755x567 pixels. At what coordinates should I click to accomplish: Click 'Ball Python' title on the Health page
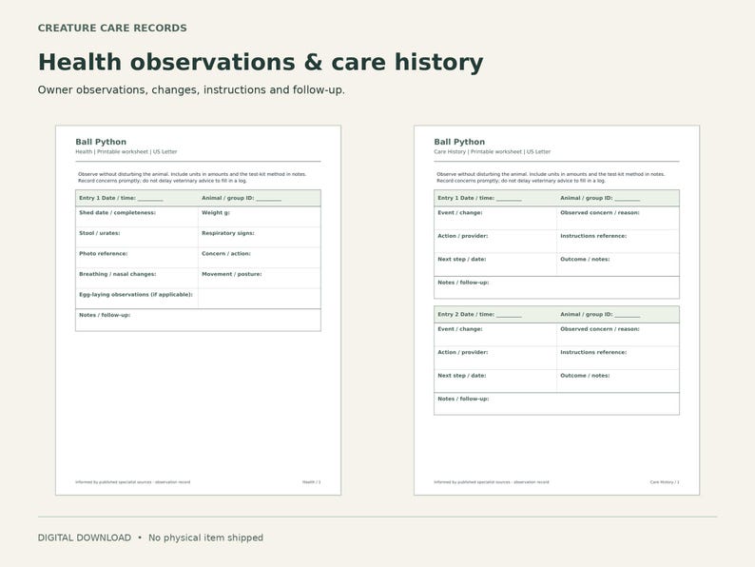101,142
